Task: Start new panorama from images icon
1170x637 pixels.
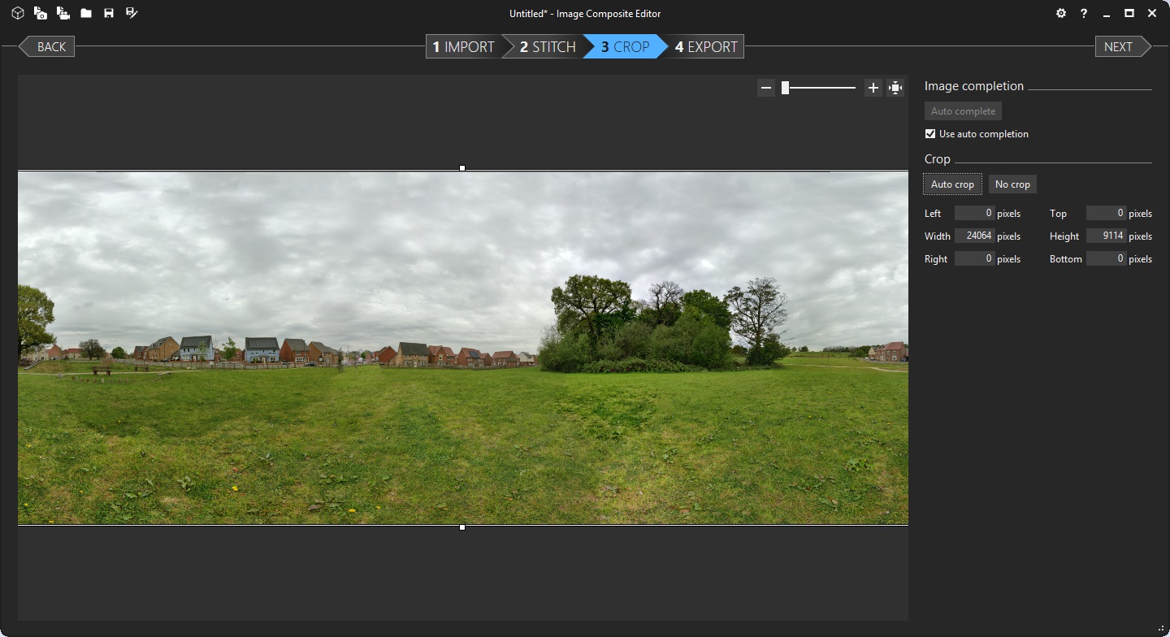Action: pos(40,13)
